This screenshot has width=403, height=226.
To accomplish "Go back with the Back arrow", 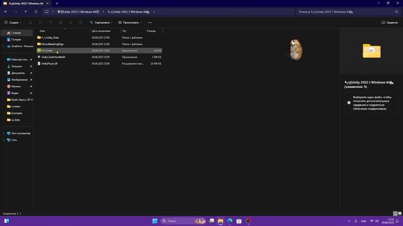I will [6, 12].
